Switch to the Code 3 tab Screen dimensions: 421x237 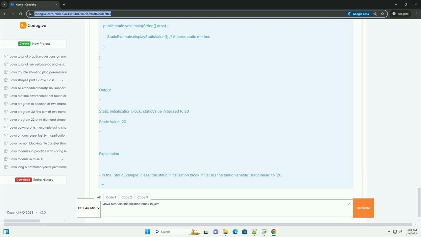coord(142,197)
